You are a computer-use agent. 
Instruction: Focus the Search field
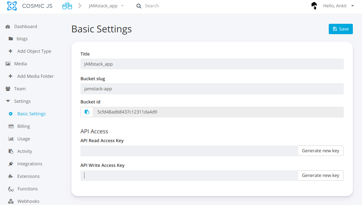(x=152, y=6)
